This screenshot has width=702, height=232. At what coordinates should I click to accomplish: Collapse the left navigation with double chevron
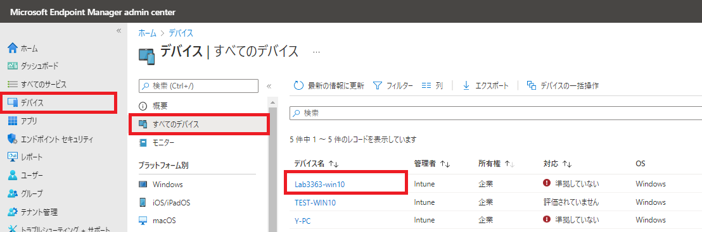(x=118, y=30)
